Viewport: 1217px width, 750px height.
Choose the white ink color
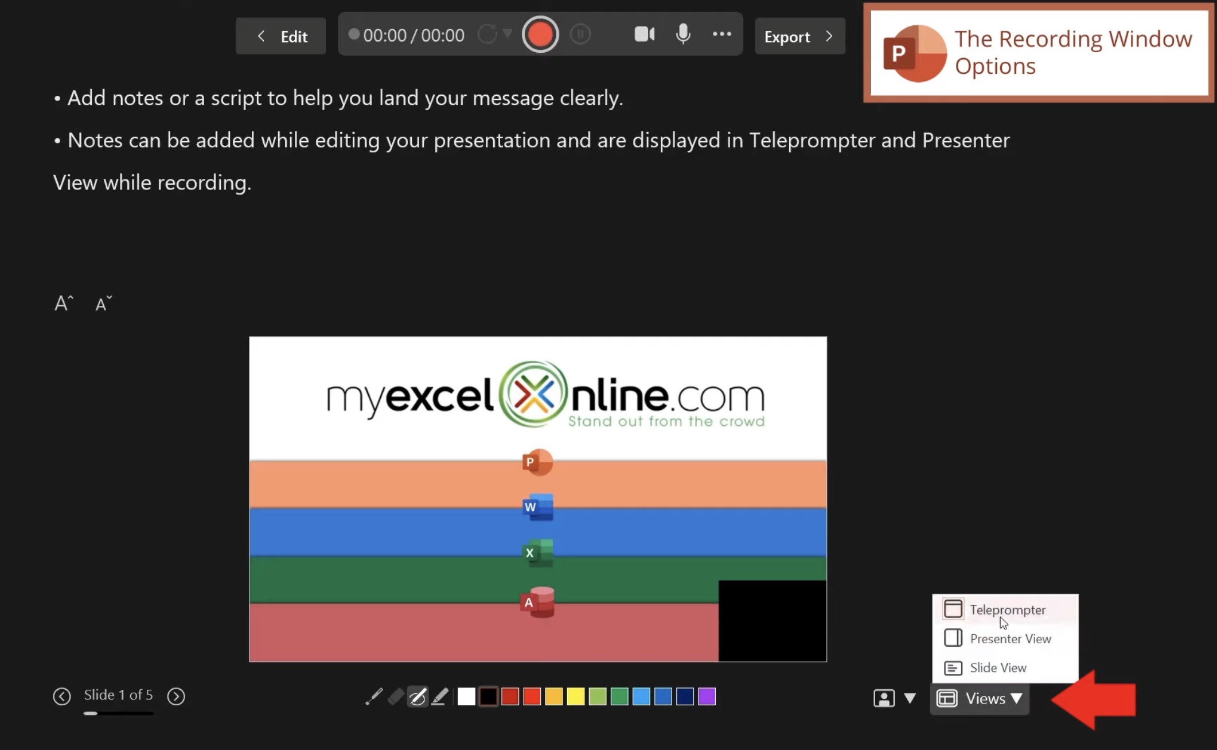pyautogui.click(x=466, y=697)
